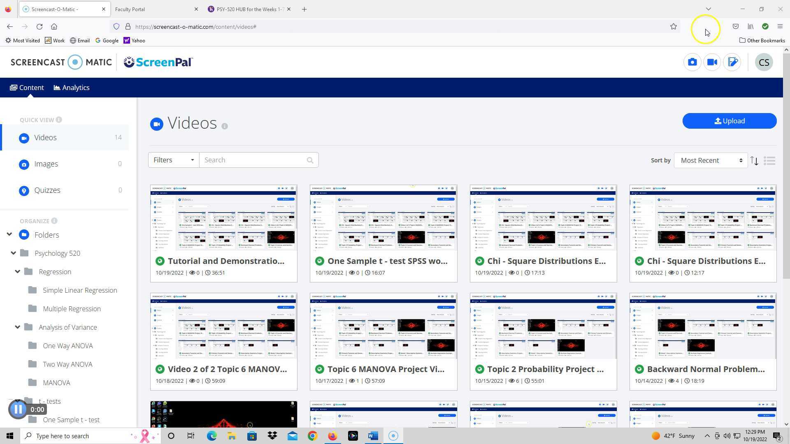This screenshot has height=444, width=790.
Task: Open Topic 2 Probability Project thumbnail
Action: click(543, 326)
